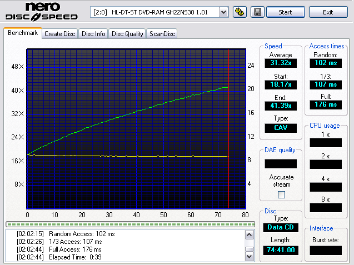Click the Average speed value field
Screen dimensions: 354x265
click(x=281, y=63)
